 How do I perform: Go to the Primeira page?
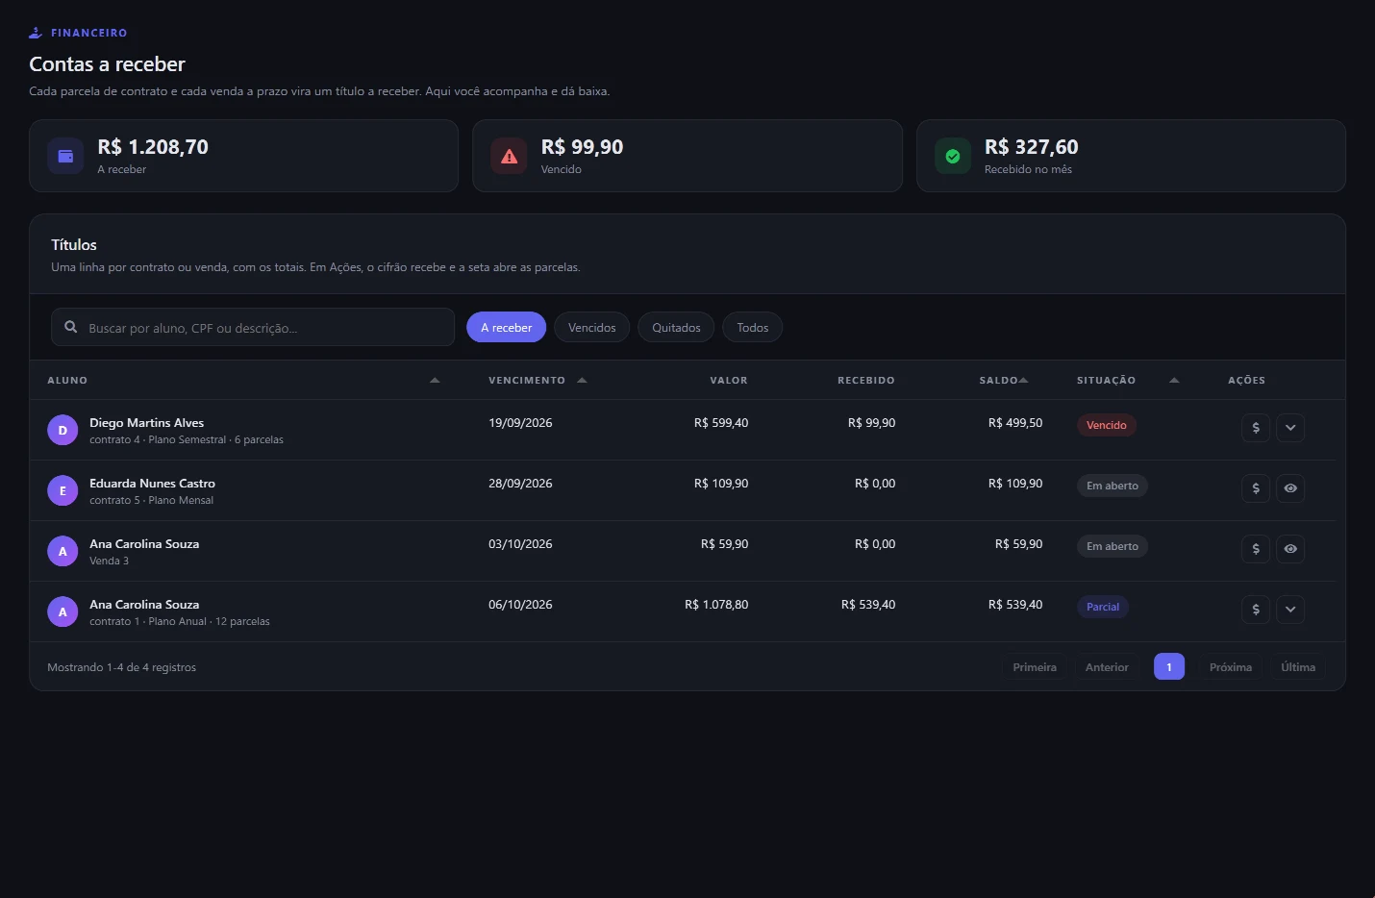(1035, 666)
